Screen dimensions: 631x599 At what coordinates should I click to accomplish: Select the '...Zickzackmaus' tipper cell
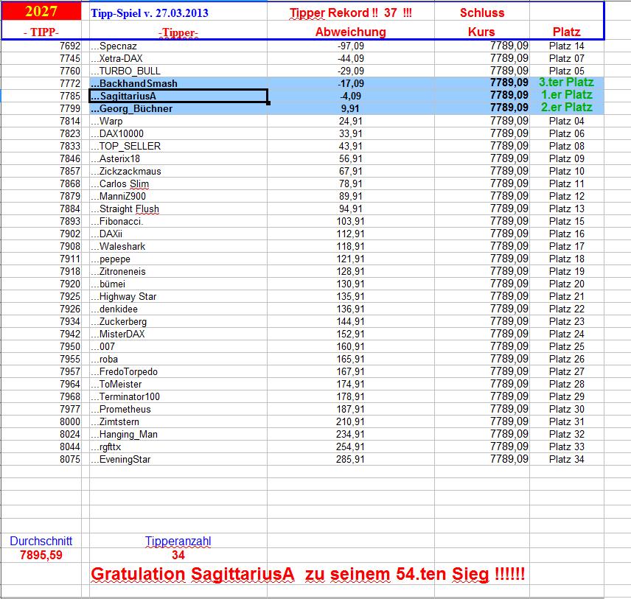(x=178, y=171)
